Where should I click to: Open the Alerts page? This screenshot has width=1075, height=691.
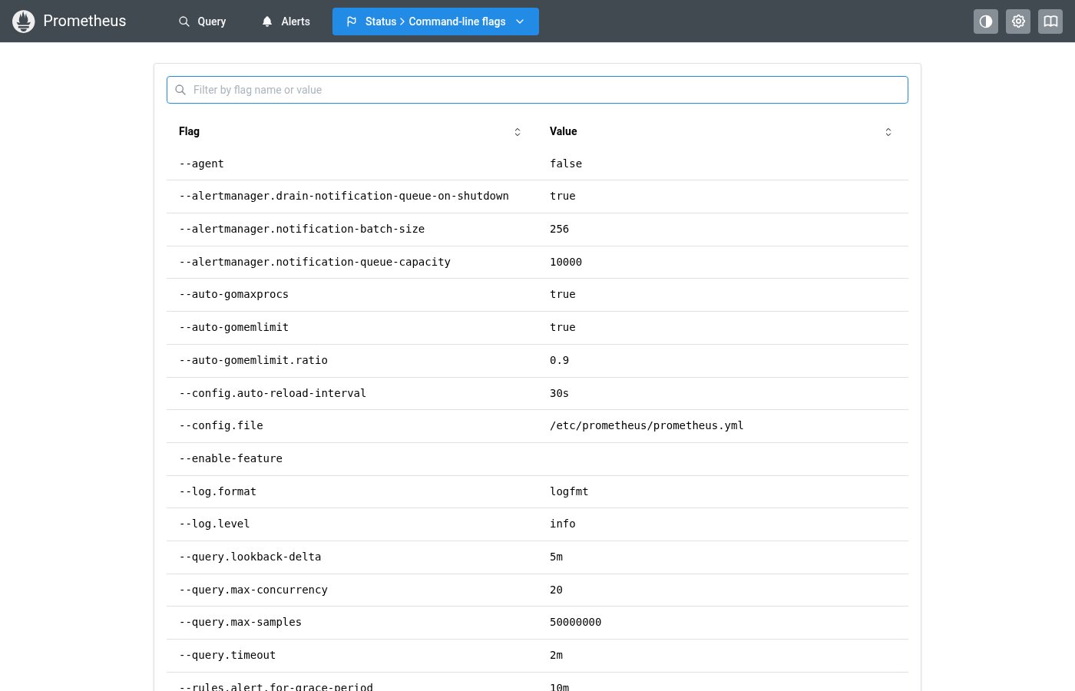[x=286, y=21]
